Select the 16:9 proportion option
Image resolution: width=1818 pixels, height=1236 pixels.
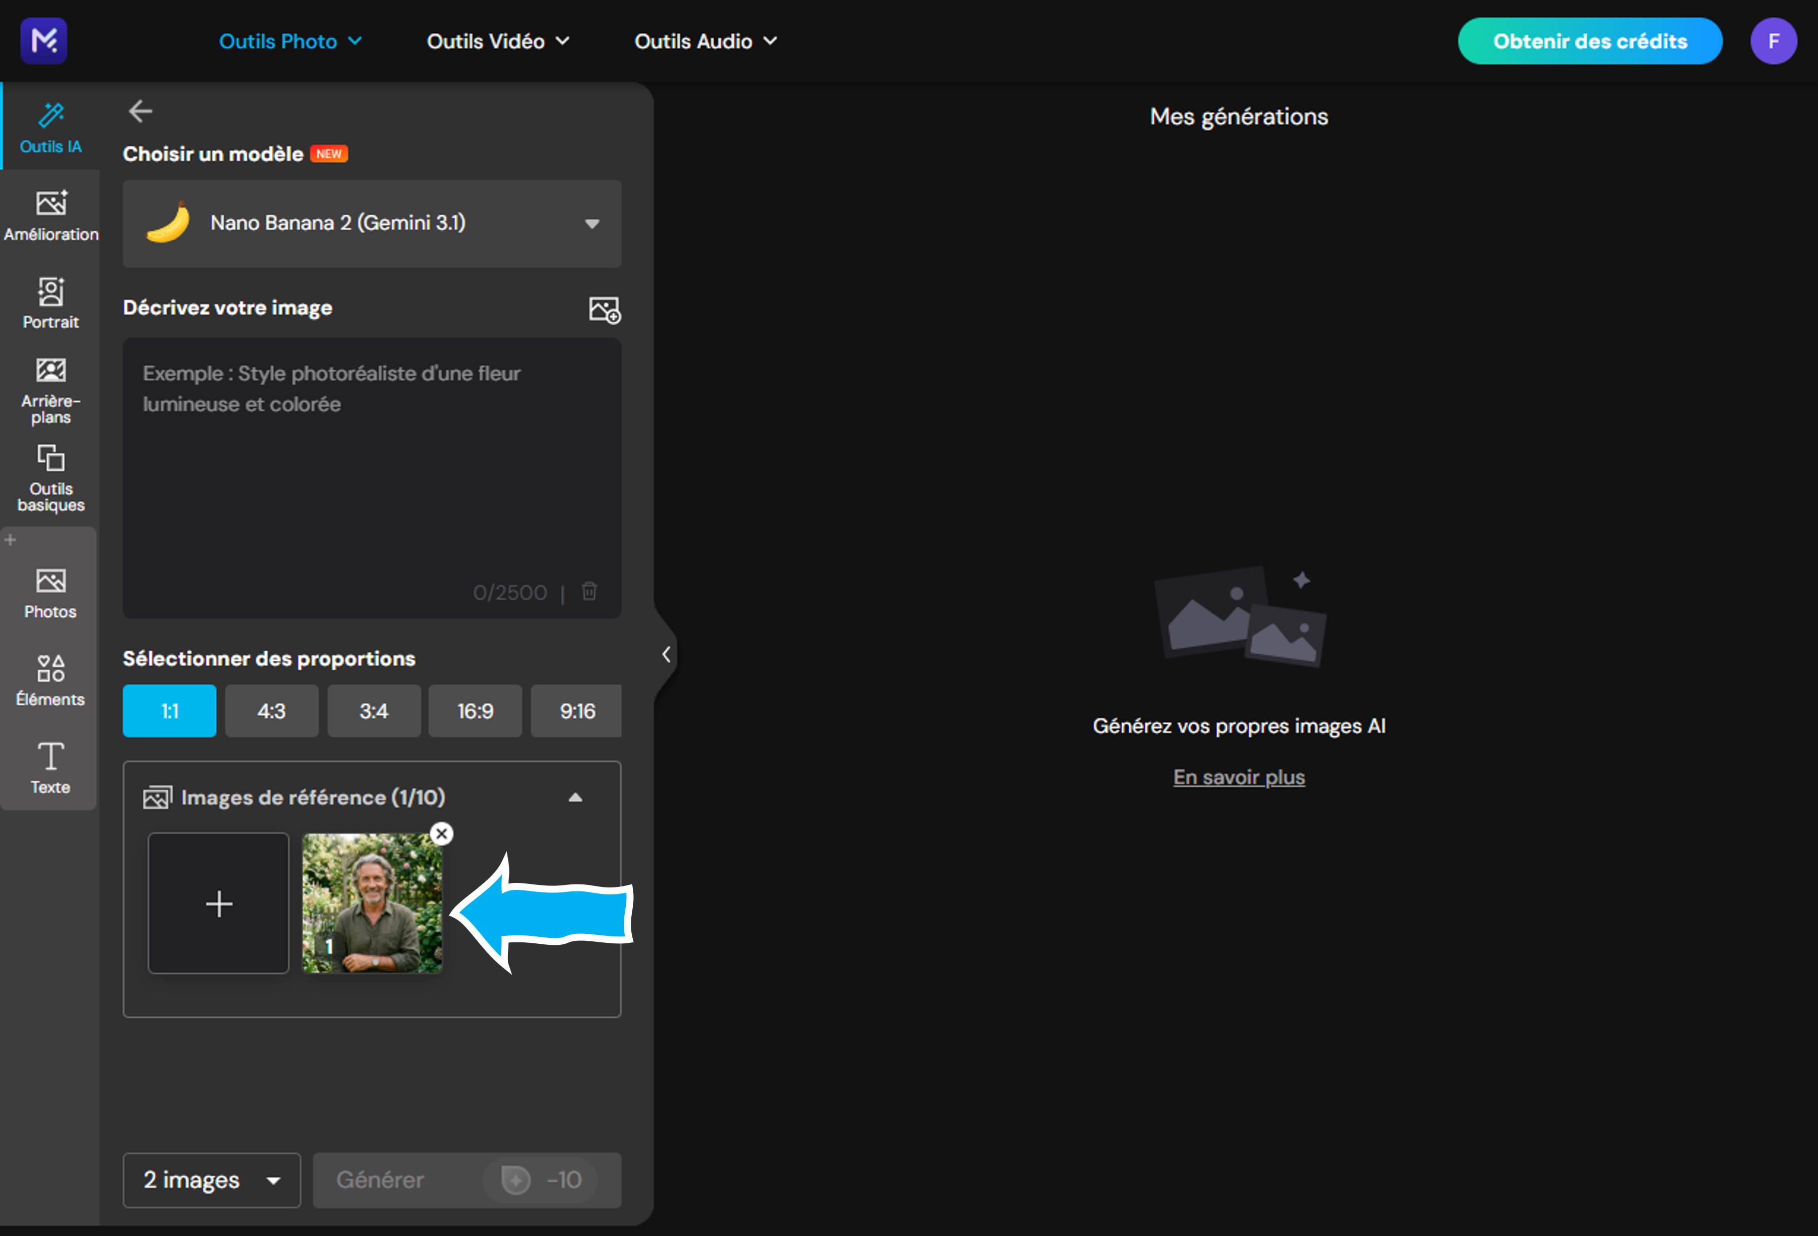point(475,710)
